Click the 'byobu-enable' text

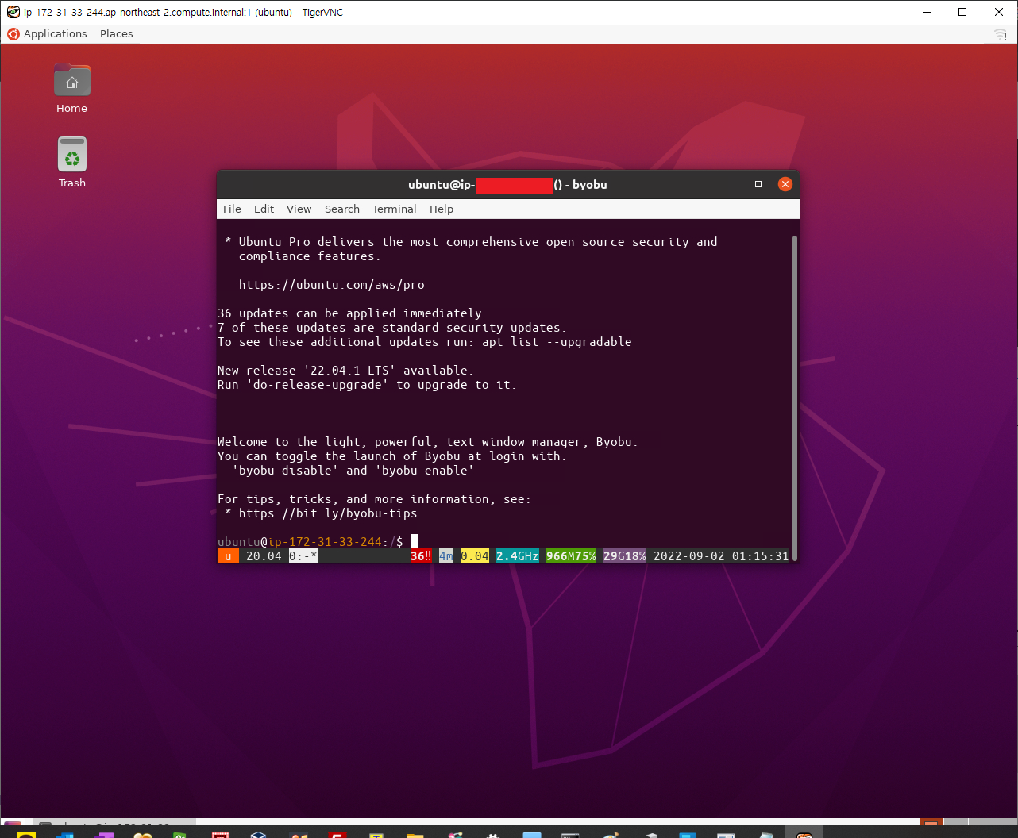[425, 471]
